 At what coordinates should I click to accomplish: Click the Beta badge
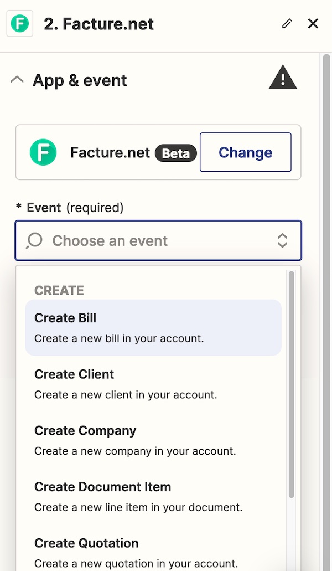(175, 153)
